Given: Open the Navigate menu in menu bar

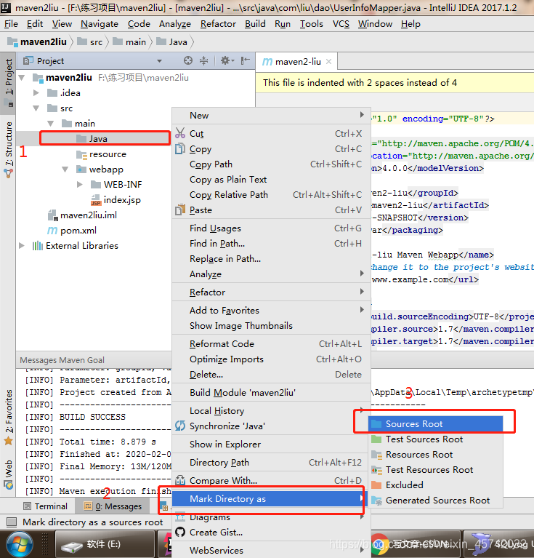Looking at the screenshot, I should pyautogui.click(x=100, y=24).
